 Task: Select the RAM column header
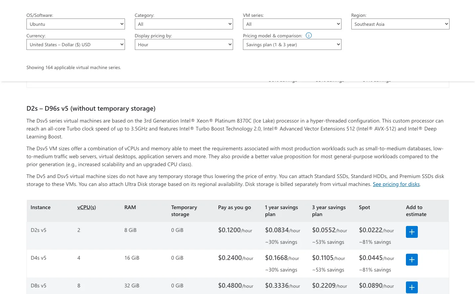pos(130,207)
